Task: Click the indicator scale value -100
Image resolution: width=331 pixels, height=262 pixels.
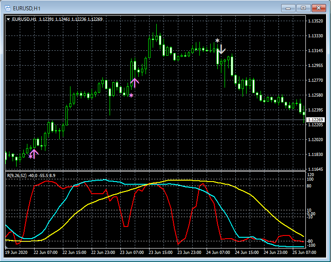Action: pos(311,245)
